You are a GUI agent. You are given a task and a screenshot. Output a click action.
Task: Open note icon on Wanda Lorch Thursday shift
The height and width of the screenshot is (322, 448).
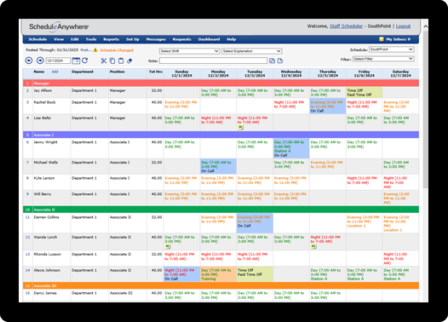(x=313, y=246)
